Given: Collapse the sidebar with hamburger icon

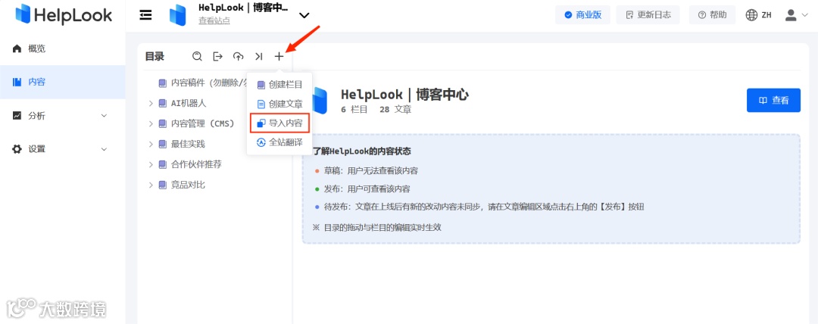Looking at the screenshot, I should pyautogui.click(x=146, y=15).
